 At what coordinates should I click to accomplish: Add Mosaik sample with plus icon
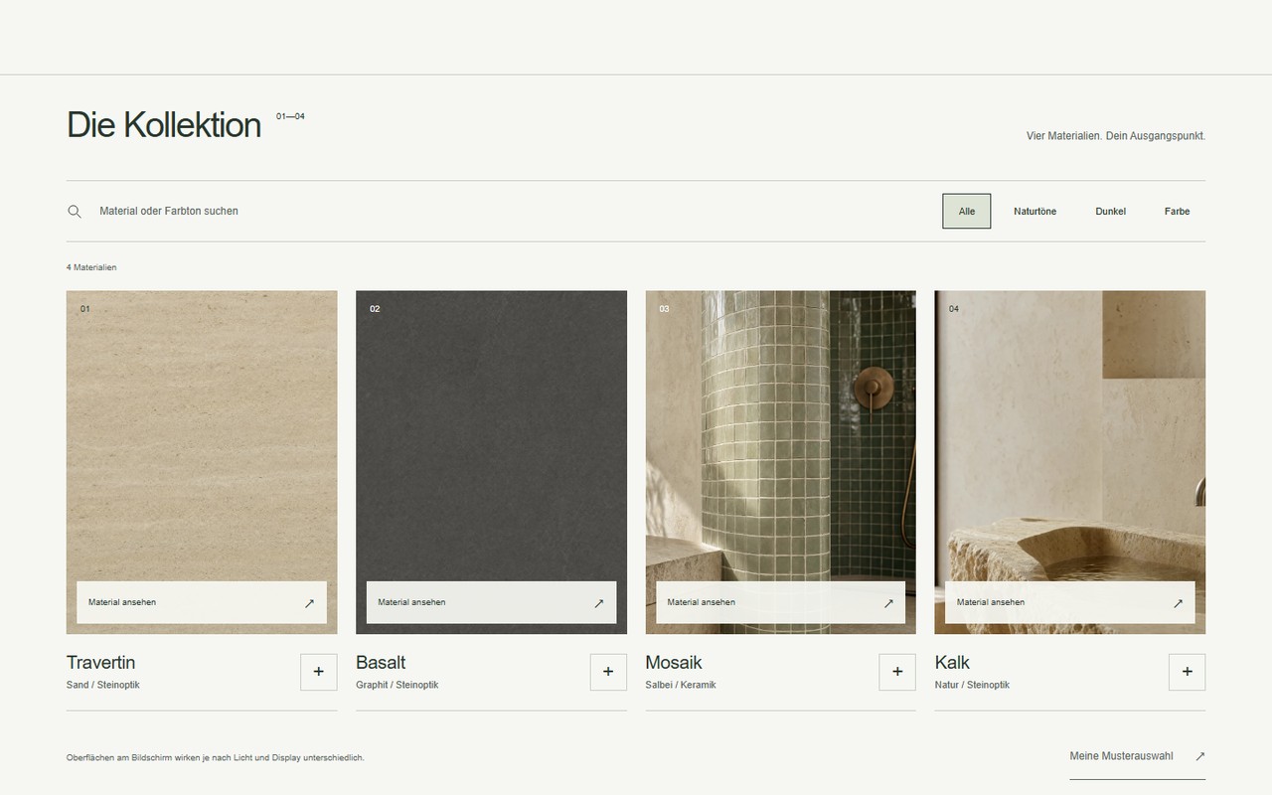coord(897,672)
